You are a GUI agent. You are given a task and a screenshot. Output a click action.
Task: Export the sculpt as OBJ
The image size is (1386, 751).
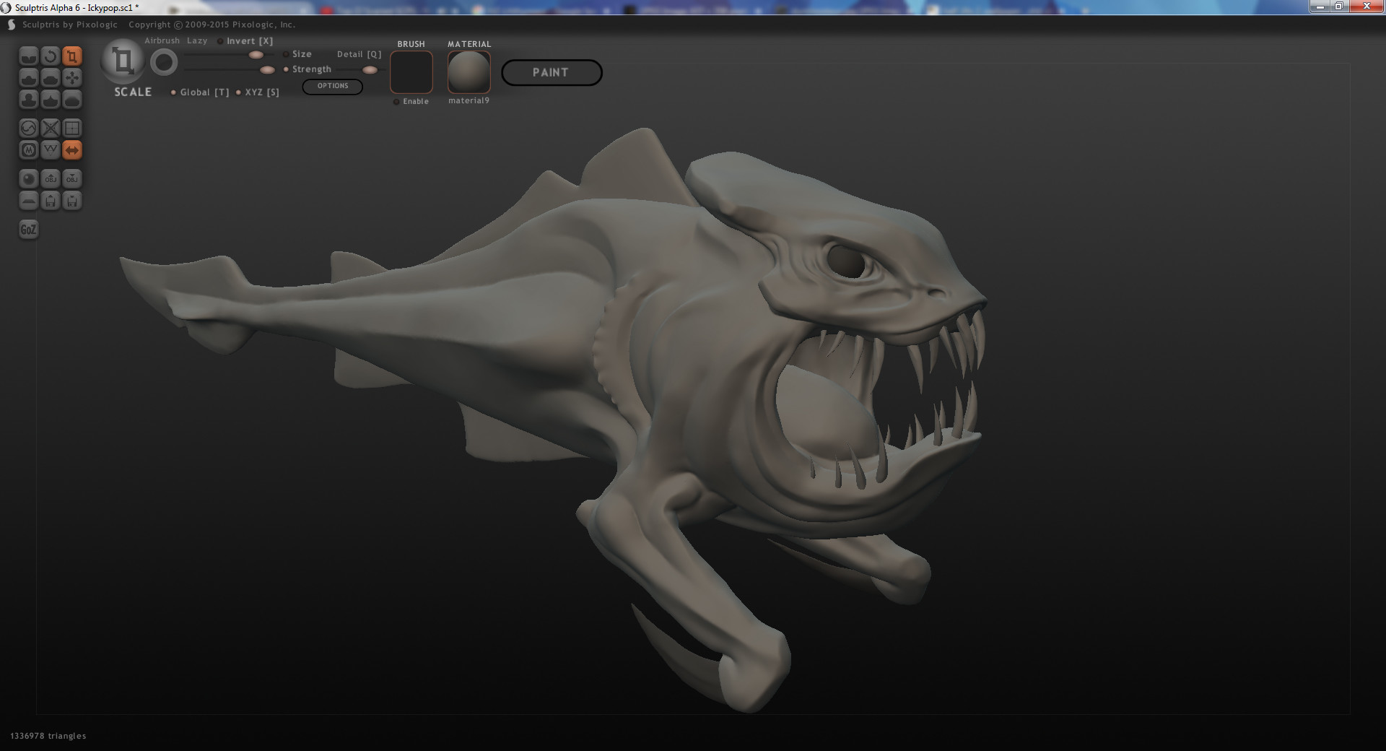pyautogui.click(x=72, y=178)
